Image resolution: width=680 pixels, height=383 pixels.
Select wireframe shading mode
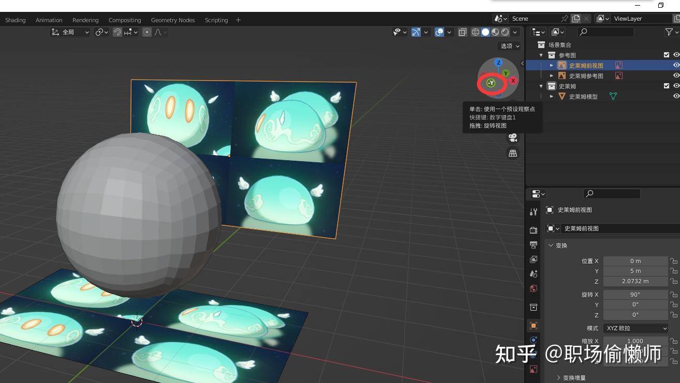point(476,32)
